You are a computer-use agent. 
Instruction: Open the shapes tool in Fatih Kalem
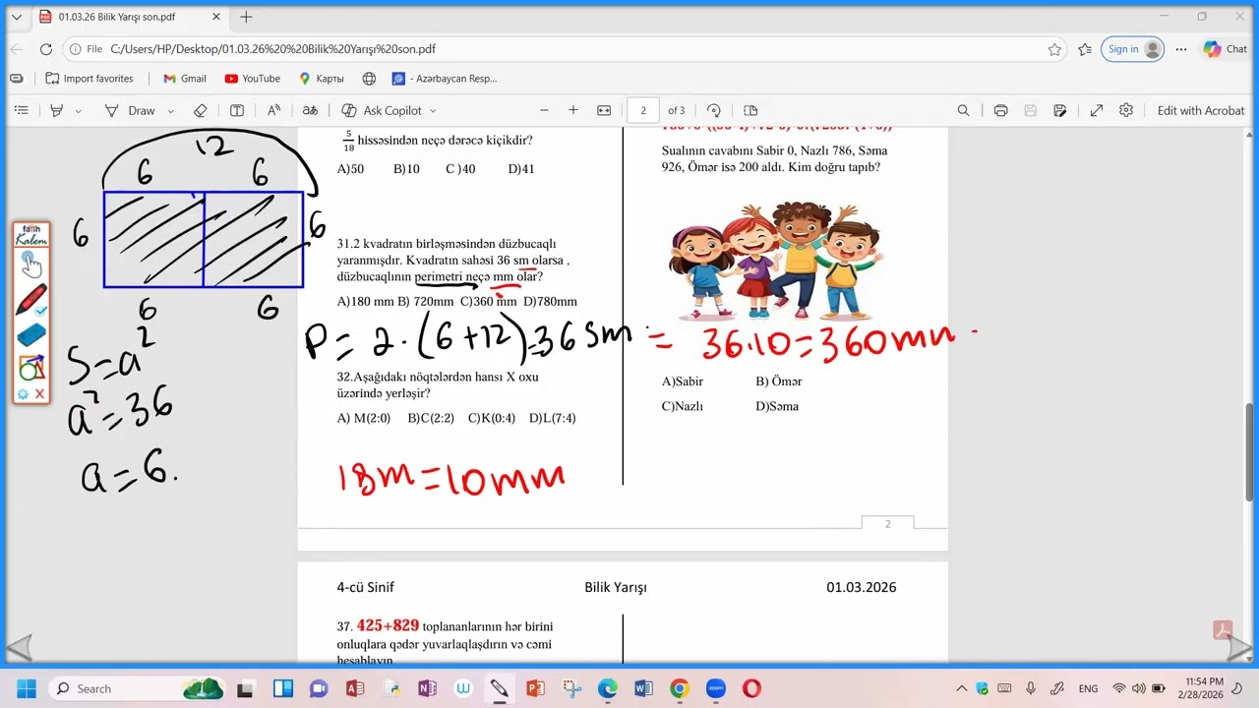coord(31,368)
